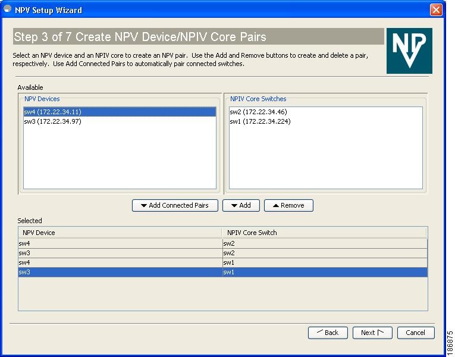The width and height of the screenshot is (455, 357).
Task: Proceed with the Next button
Action: click(372, 333)
